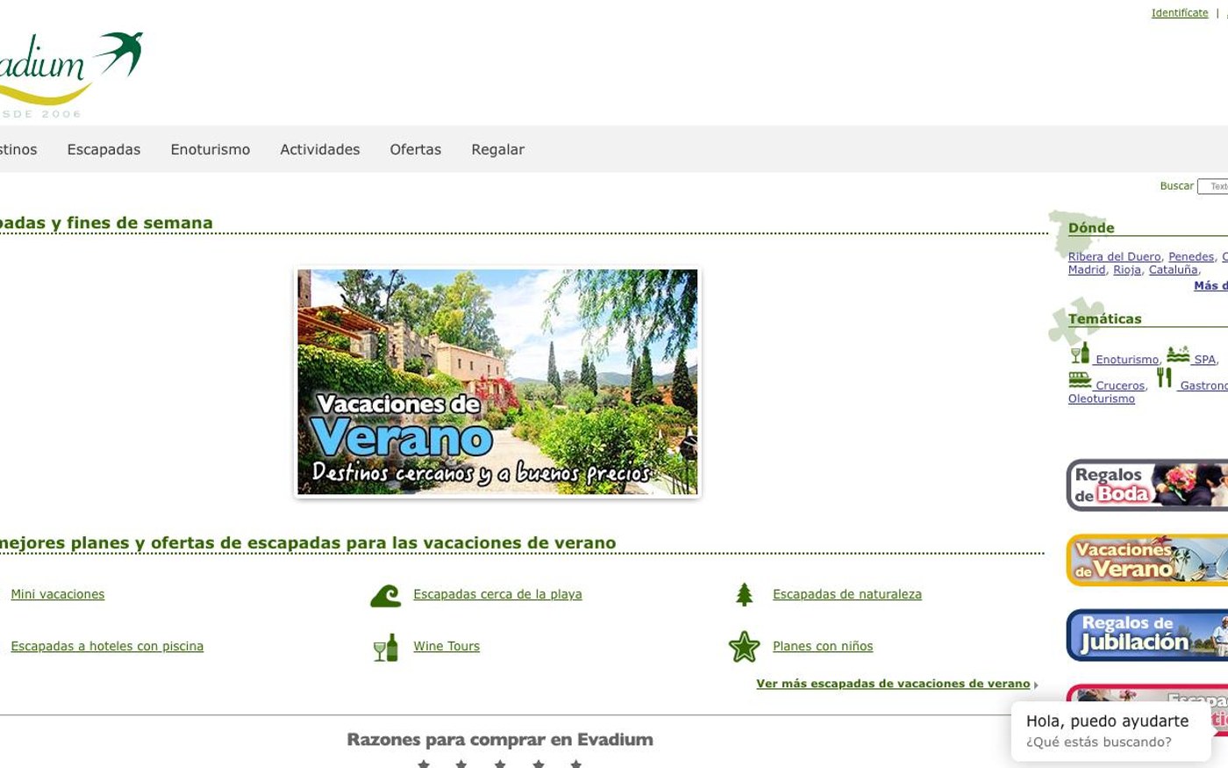Open the Regalar menu

click(498, 149)
